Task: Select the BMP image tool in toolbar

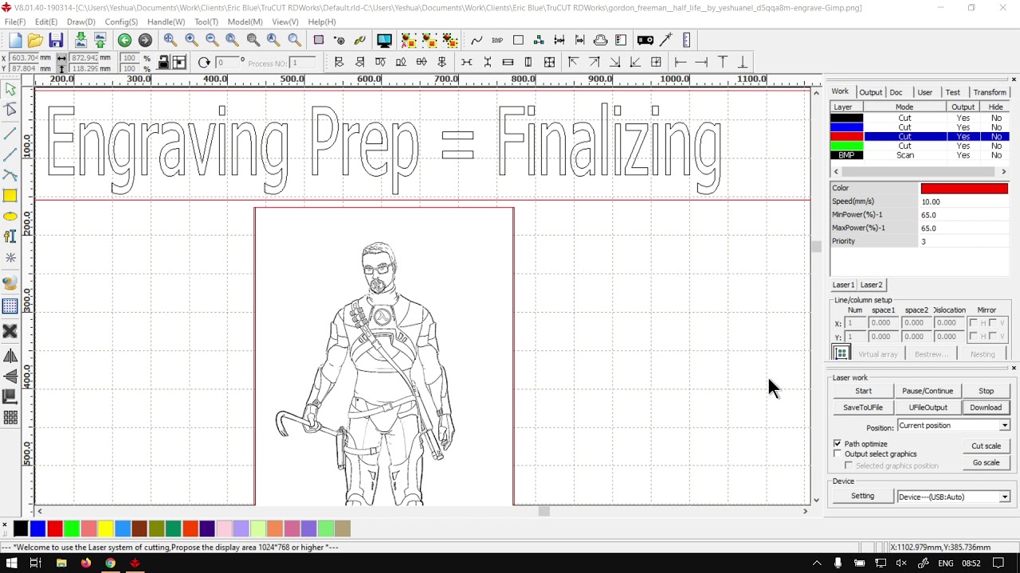Action: coord(497,41)
